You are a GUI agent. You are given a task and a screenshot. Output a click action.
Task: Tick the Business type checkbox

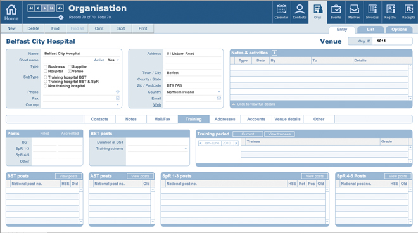pyautogui.click(x=46, y=66)
